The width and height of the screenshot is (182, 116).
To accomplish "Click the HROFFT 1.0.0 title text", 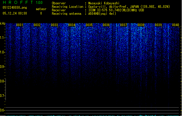I will coord(23,2).
